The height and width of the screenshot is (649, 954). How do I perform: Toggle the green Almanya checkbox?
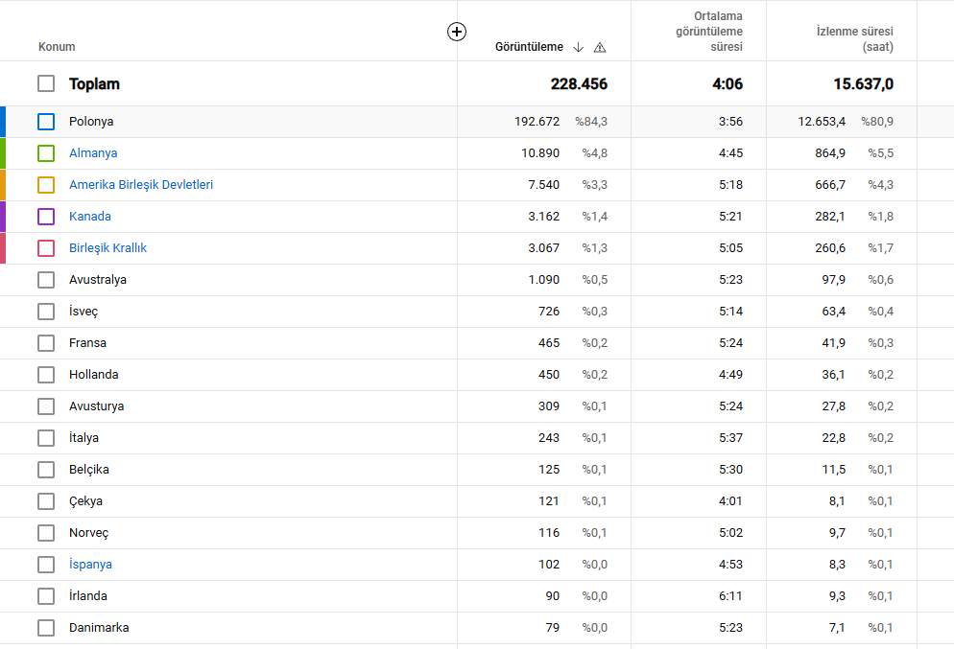[46, 153]
